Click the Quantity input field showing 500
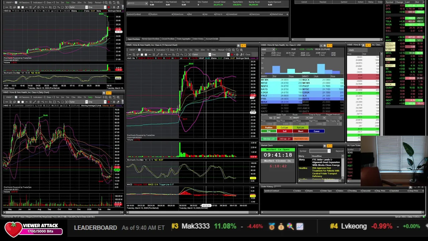428x241 pixels. (x=269, y=118)
